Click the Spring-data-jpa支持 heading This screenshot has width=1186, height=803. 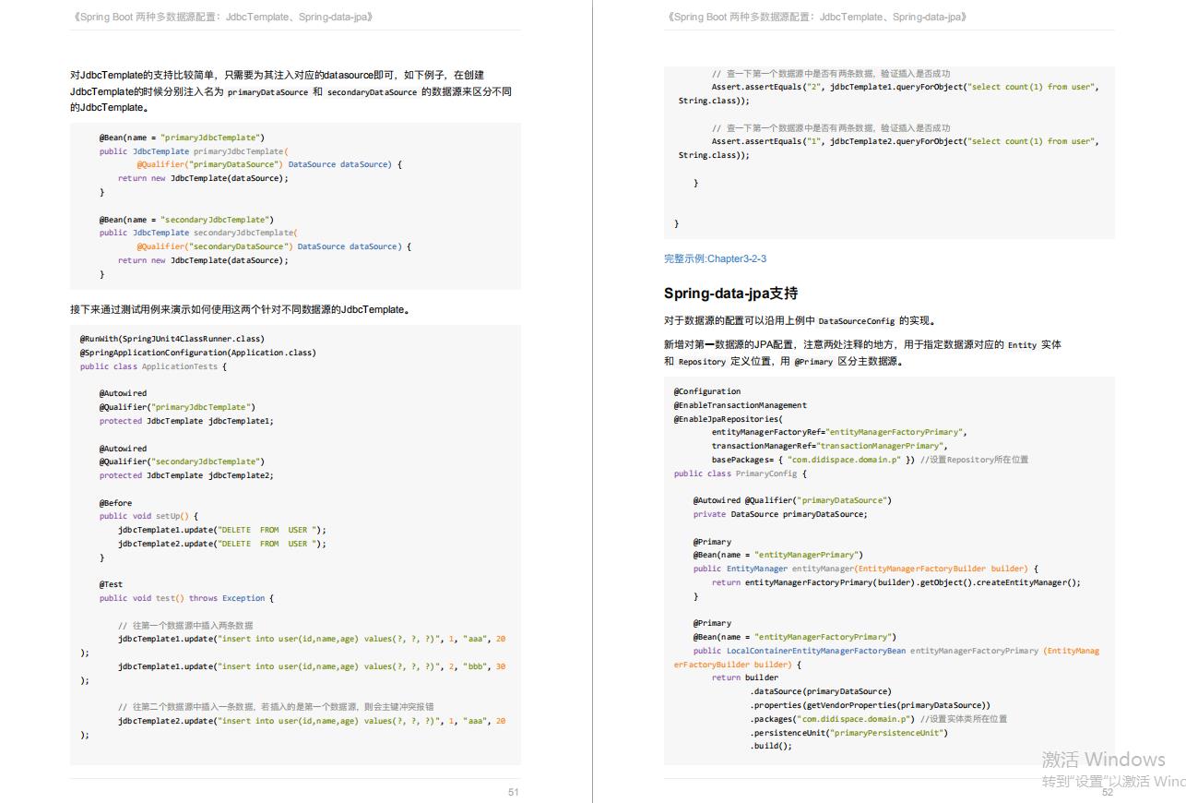[731, 294]
